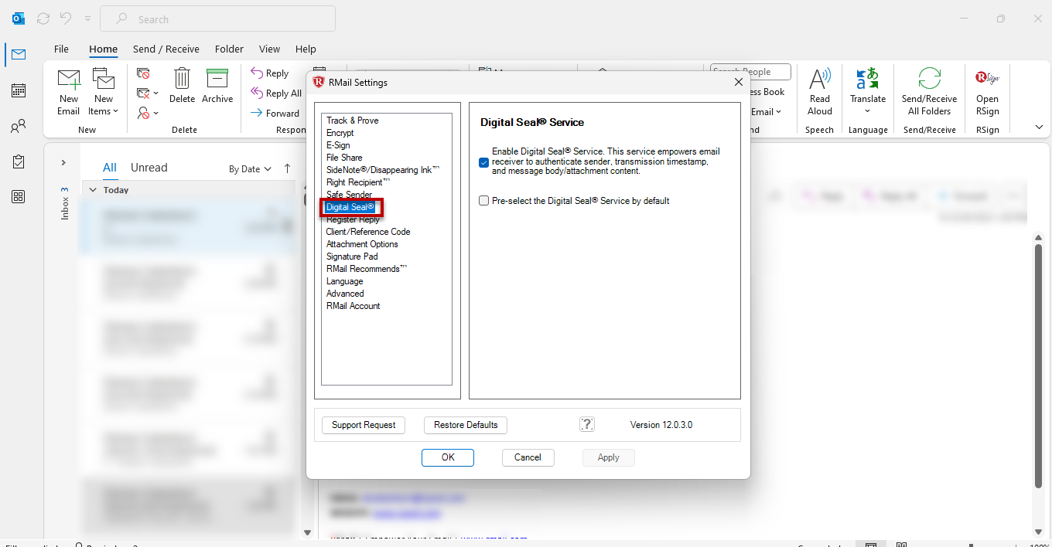Viewport: 1052px width, 547px height.
Task: Click OK in RMail Settings
Action: pos(448,457)
